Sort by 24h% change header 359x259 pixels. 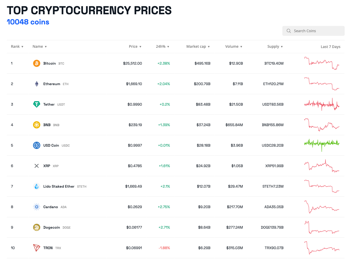tap(162, 46)
